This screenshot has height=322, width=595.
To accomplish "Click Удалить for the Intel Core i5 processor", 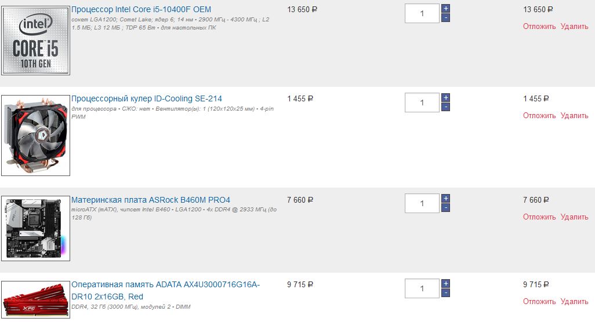I will click(x=574, y=27).
